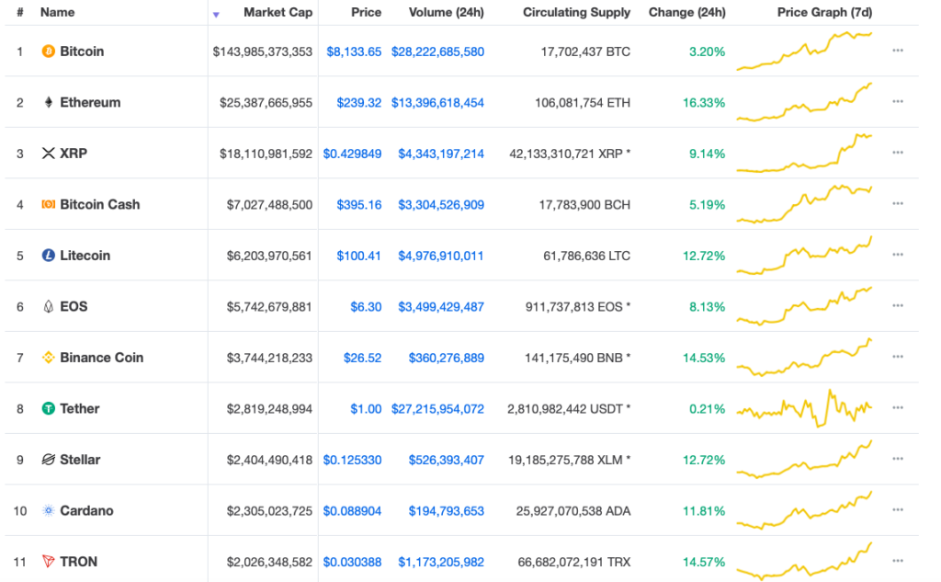Click the Bitcoin coin logo icon
The width and height of the screenshot is (941, 582).
[48, 51]
